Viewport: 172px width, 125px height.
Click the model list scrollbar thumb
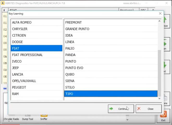[159, 73]
